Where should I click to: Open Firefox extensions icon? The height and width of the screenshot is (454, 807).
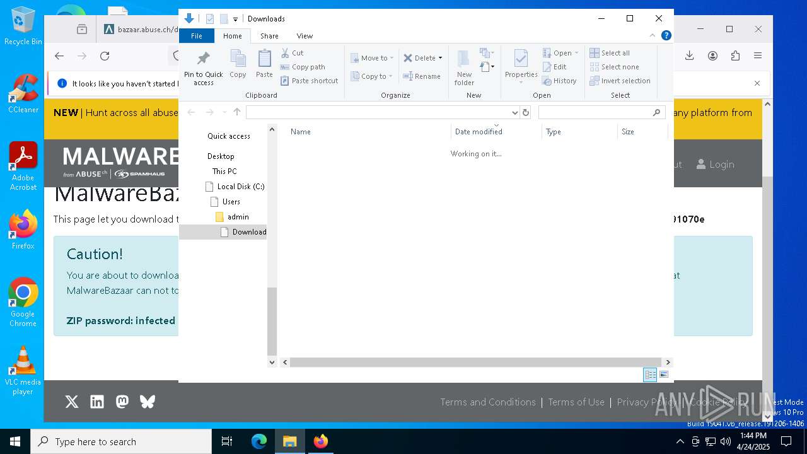tap(735, 55)
